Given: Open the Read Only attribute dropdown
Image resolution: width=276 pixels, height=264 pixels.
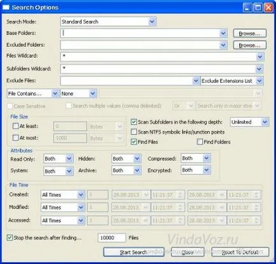Looking at the screenshot, I should coord(59,159).
